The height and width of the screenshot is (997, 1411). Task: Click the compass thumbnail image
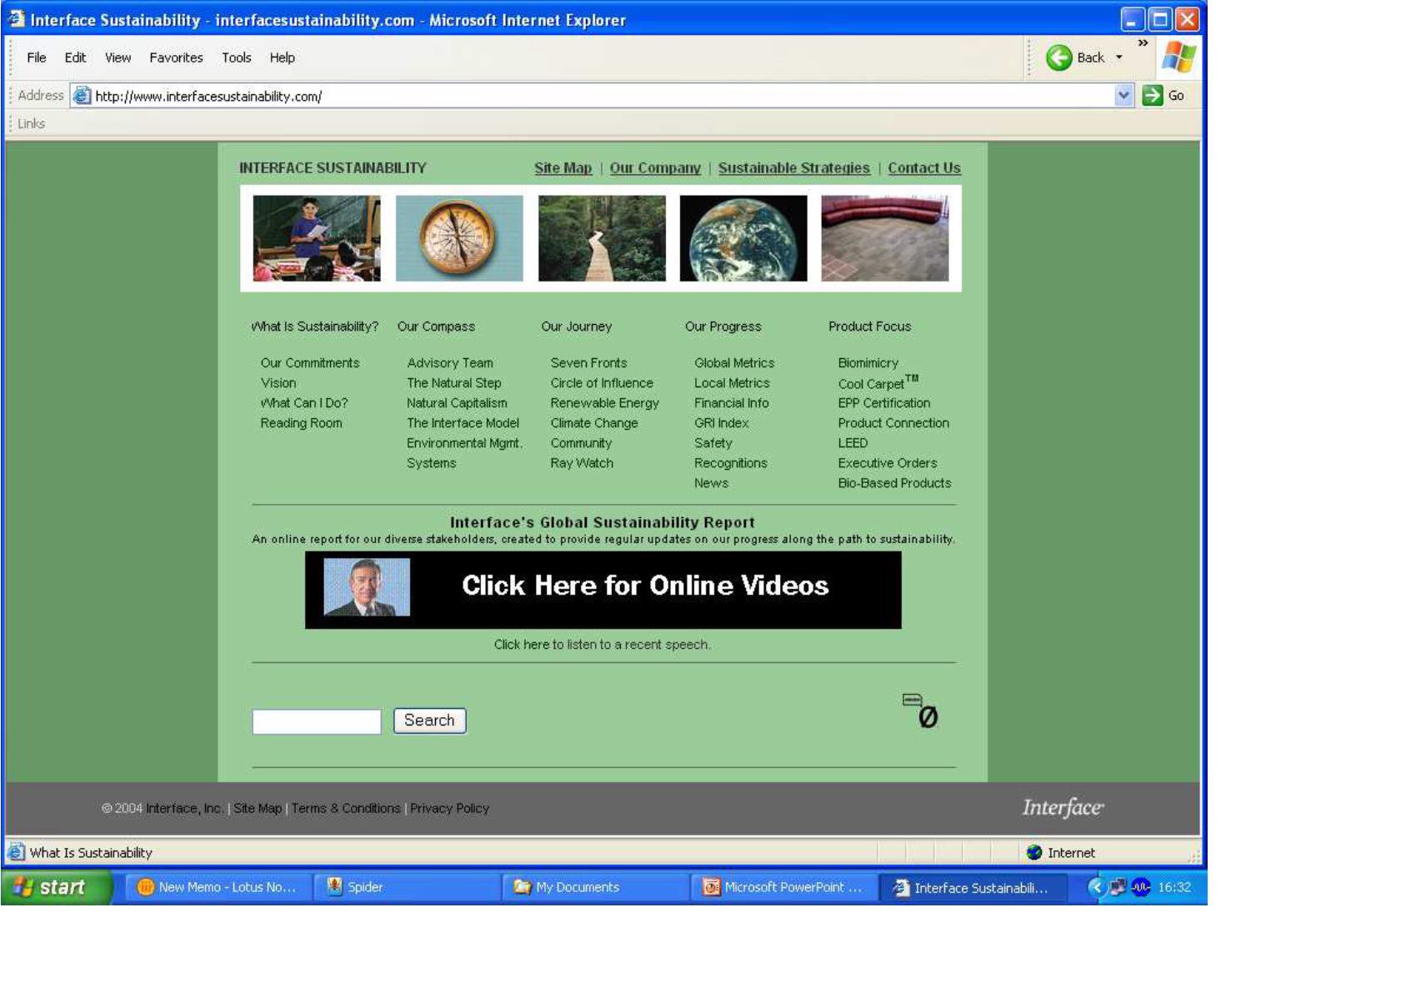coord(459,238)
